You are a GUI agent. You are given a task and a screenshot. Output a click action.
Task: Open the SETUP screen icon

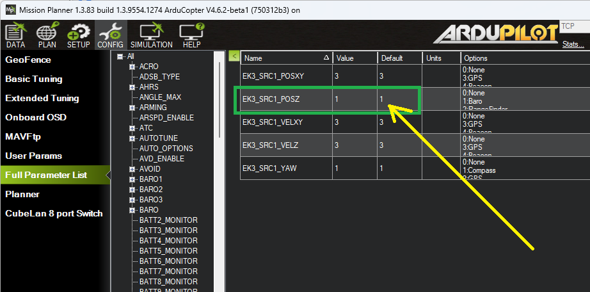pyautogui.click(x=79, y=36)
